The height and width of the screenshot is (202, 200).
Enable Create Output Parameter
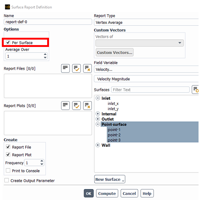coord(7,180)
